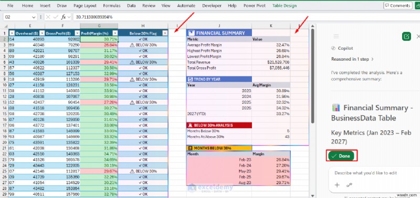Click the TREND BY YEAR header cell

219,79
